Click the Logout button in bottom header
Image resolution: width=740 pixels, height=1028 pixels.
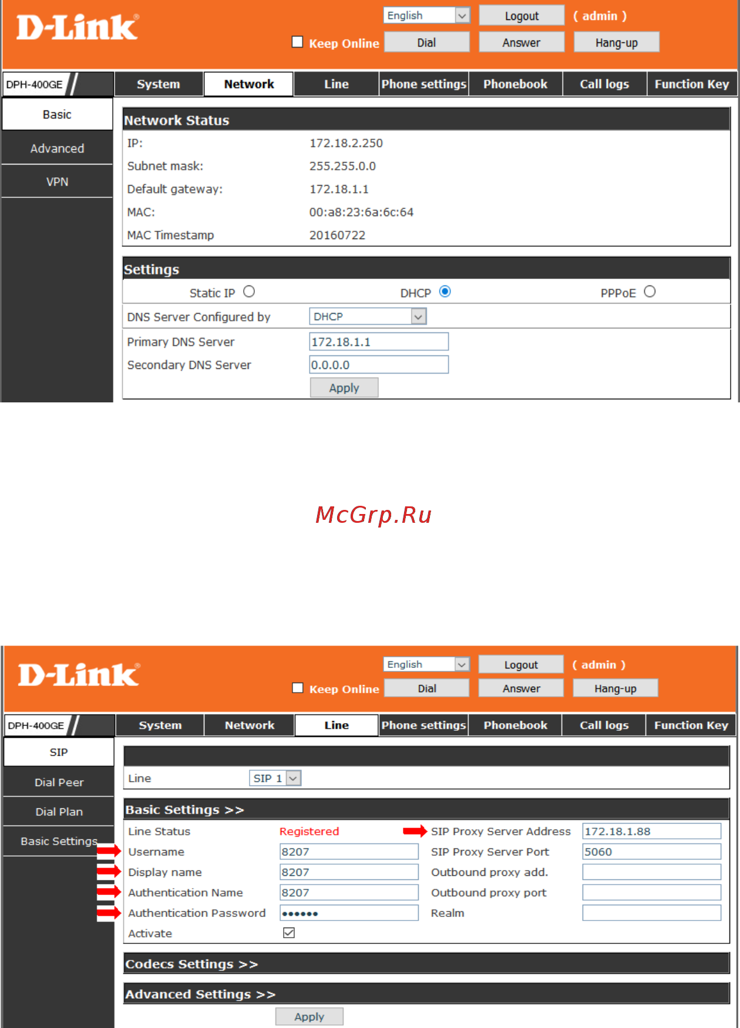521,664
